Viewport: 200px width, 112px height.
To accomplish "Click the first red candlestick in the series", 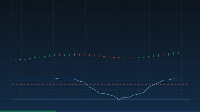I will pyautogui.click(x=60, y=55).
